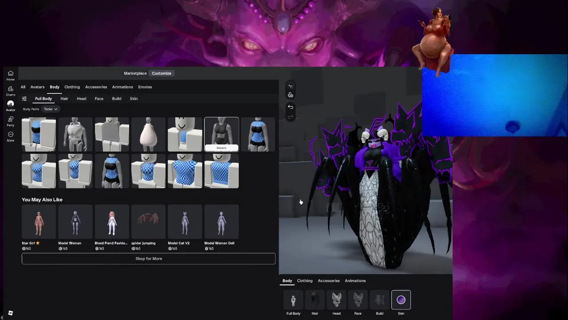Select the equipped Hair slot icon
Image resolution: width=568 pixels, height=320 pixels.
(x=315, y=300)
